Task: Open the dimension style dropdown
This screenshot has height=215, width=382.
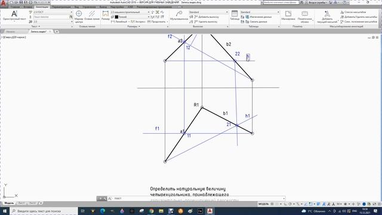Action: pyautogui.click(x=130, y=12)
